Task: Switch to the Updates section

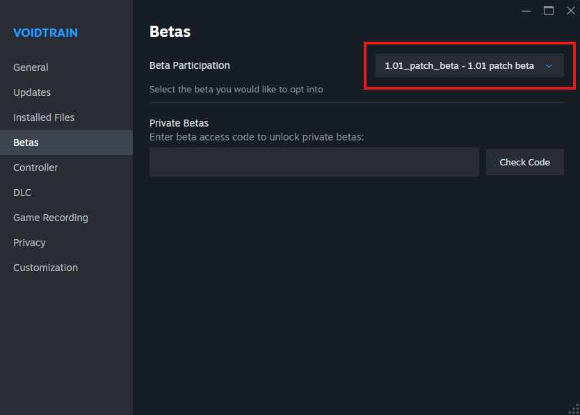Action: coord(32,92)
